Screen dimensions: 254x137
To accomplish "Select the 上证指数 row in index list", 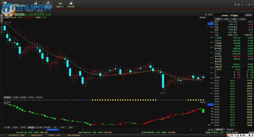I will click(x=234, y=38).
